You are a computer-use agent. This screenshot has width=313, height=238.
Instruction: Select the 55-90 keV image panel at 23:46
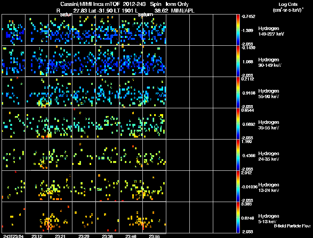(131, 93)
